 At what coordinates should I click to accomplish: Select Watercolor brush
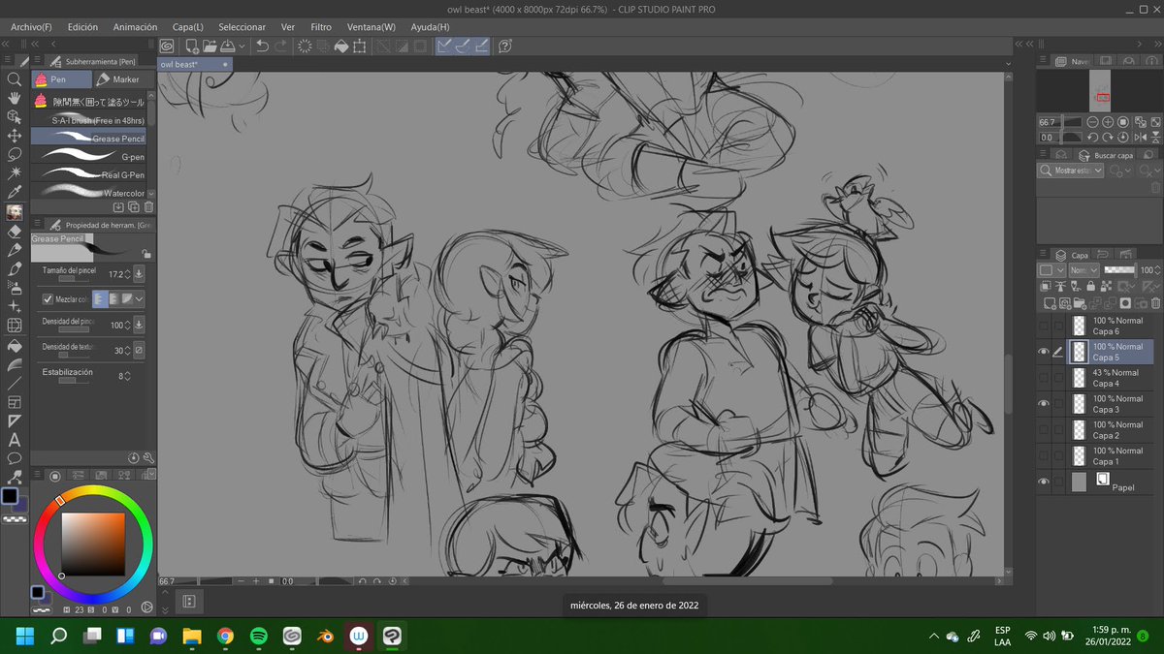88,193
